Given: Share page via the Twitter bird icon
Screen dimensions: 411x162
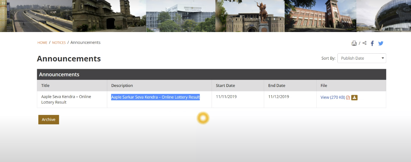Looking at the screenshot, I should point(380,43).
